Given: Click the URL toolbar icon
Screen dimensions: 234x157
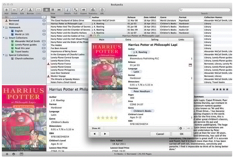Looking at the screenshot, I should coord(102,10).
